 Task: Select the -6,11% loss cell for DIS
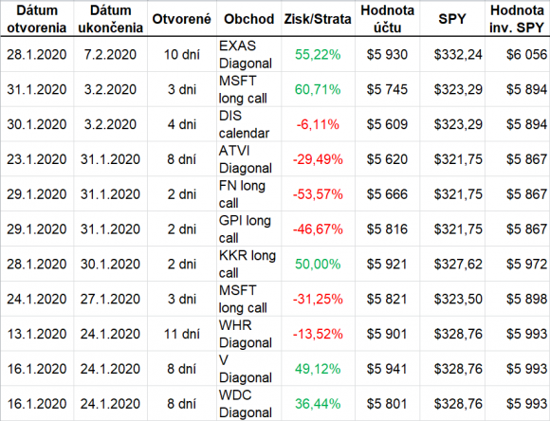(x=318, y=124)
